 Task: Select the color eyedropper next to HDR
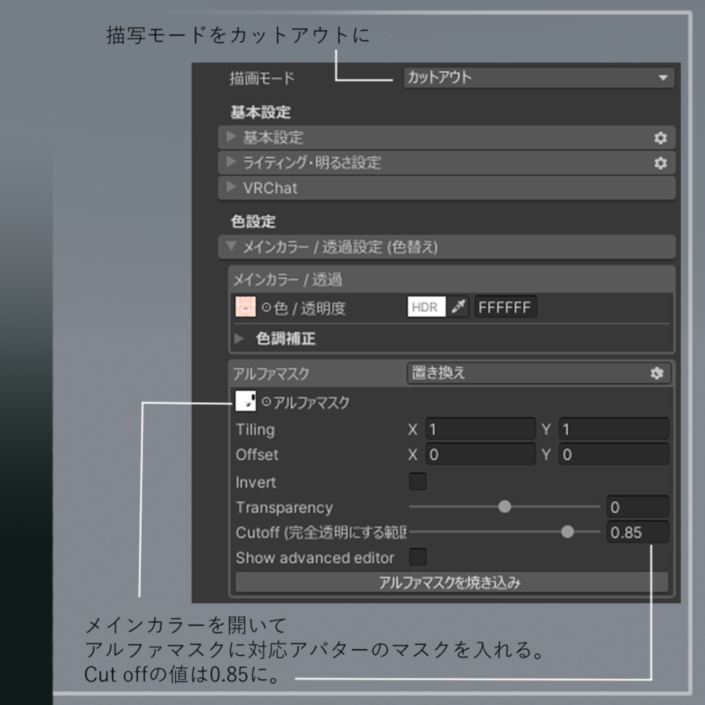tap(457, 306)
